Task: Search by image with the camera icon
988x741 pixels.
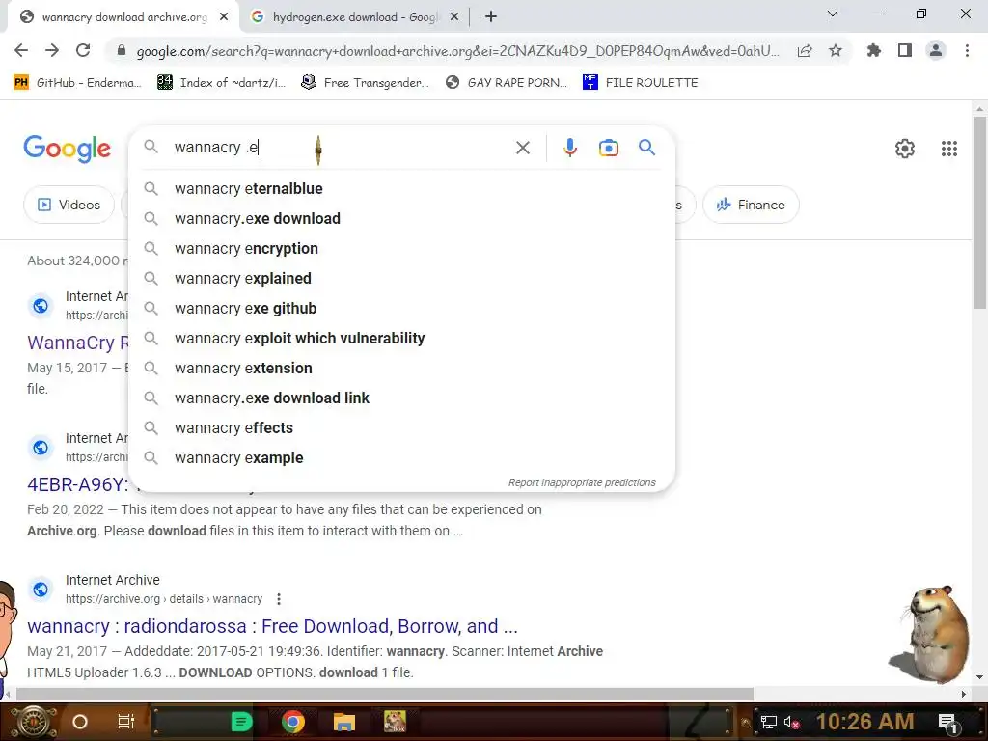Action: (609, 148)
